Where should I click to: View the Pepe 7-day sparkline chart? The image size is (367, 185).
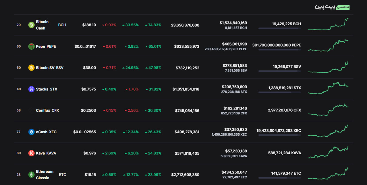328,46
